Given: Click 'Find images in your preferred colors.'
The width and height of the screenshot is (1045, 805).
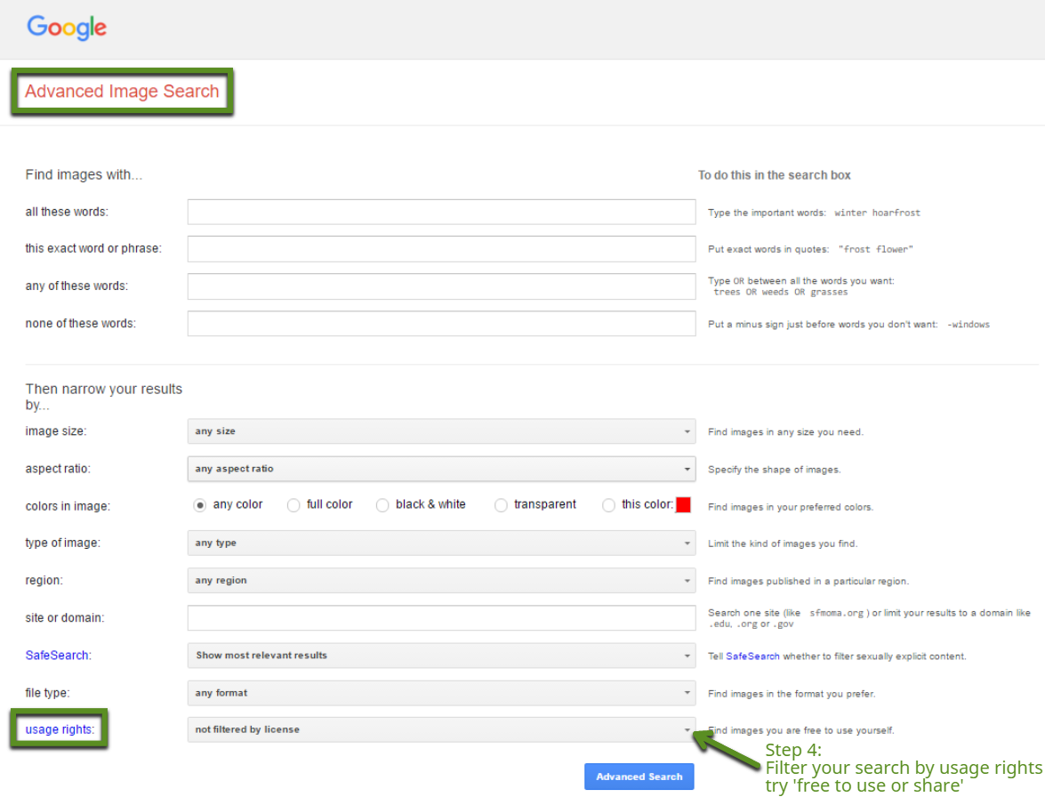Looking at the screenshot, I should coord(791,507).
